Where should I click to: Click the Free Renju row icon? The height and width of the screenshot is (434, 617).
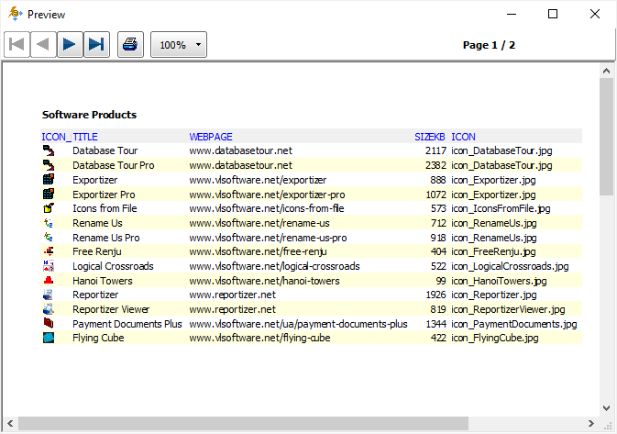coord(49,251)
